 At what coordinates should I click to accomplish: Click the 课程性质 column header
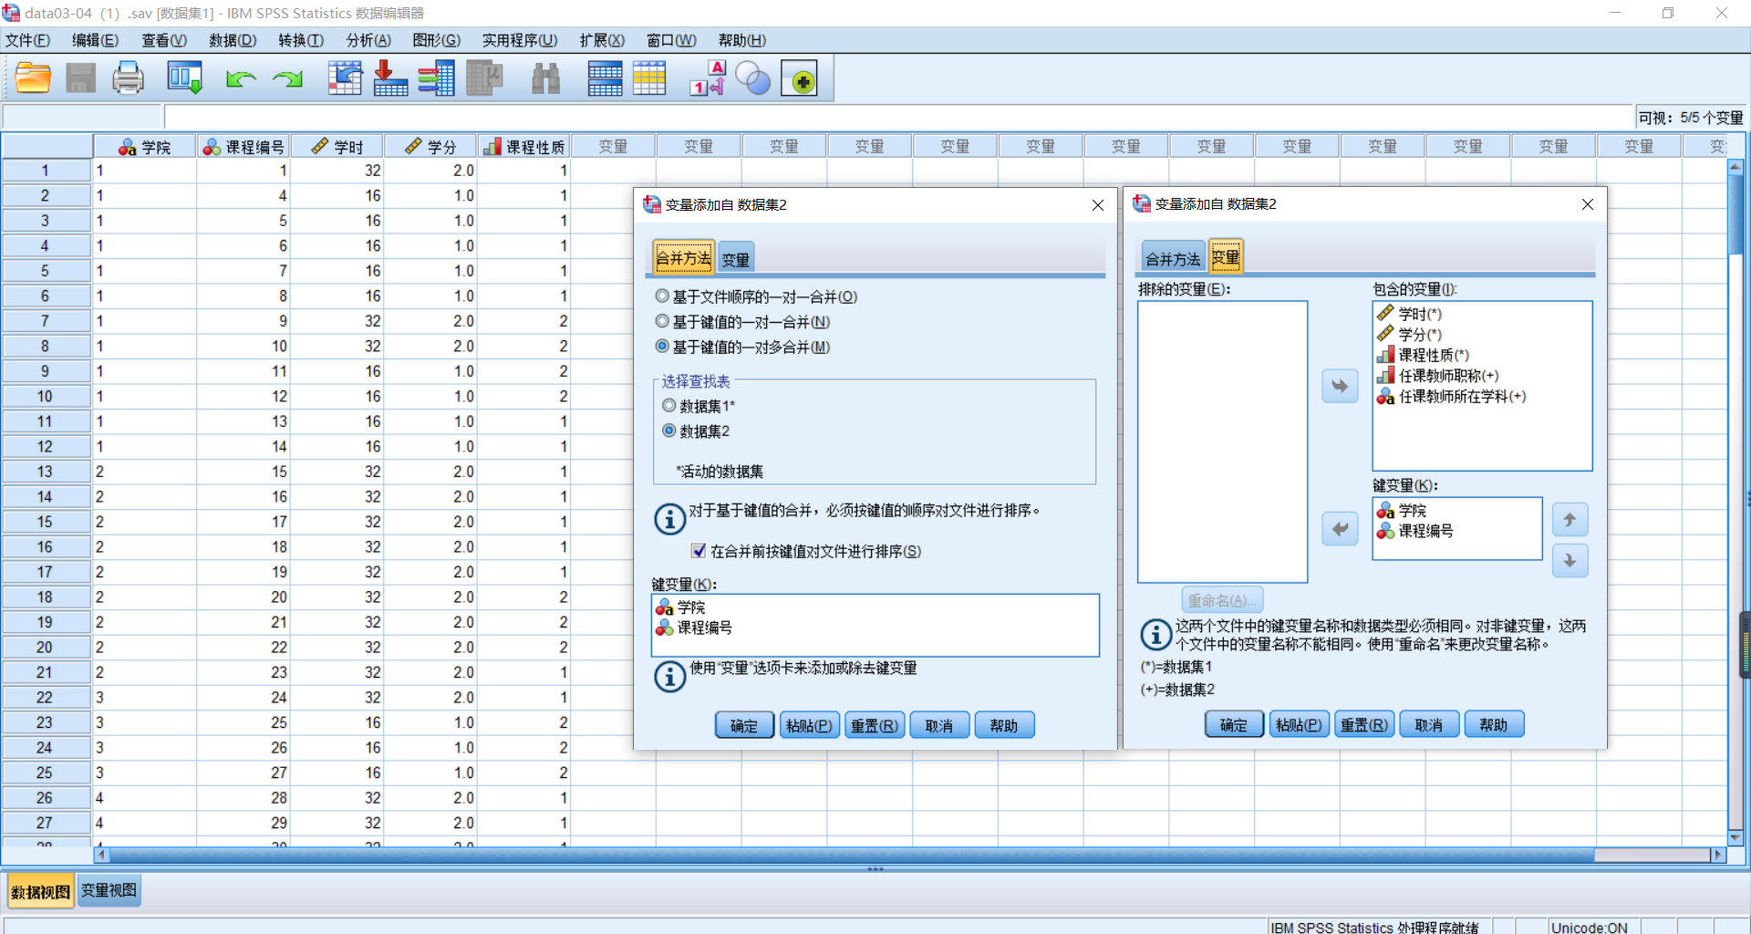[524, 147]
